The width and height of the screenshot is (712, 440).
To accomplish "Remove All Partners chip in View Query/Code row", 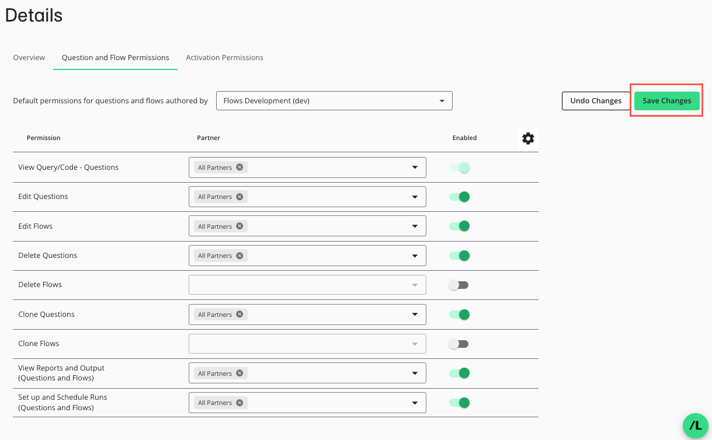I will pos(239,167).
